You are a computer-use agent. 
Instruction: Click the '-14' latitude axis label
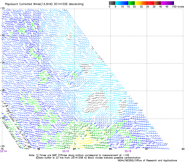2,63
